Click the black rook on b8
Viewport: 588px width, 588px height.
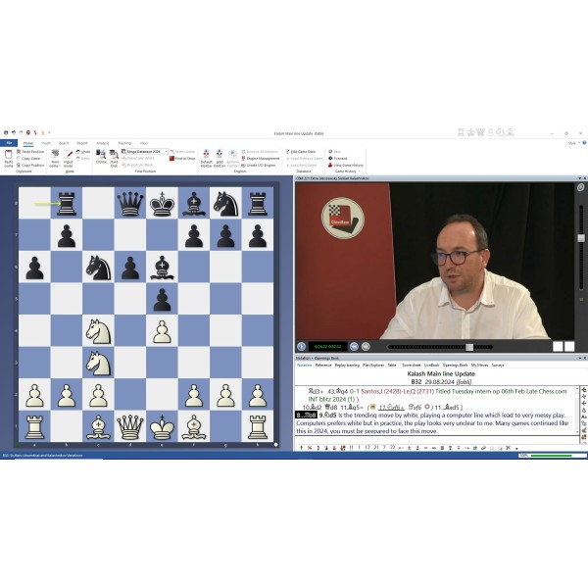[67, 204]
